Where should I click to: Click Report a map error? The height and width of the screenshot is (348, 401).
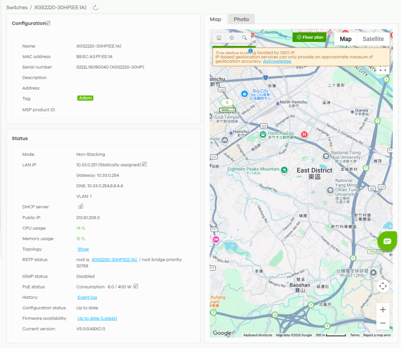[x=377, y=335]
